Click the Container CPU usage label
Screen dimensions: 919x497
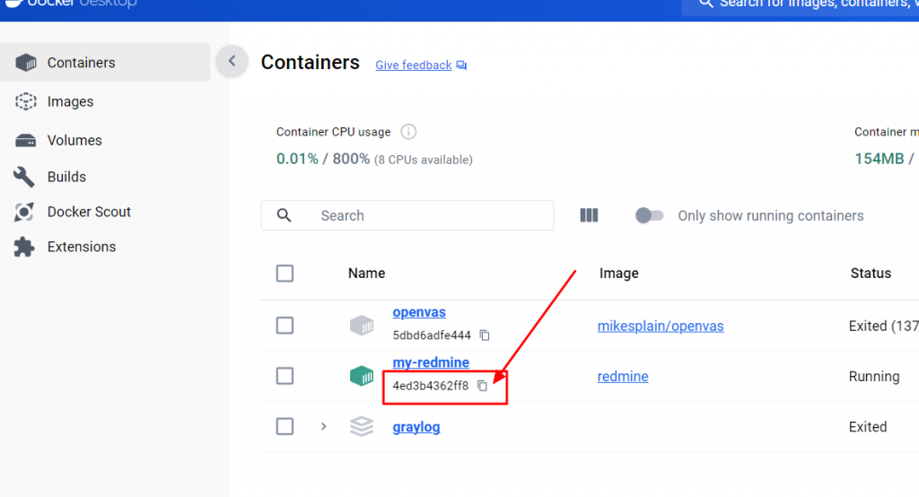334,132
